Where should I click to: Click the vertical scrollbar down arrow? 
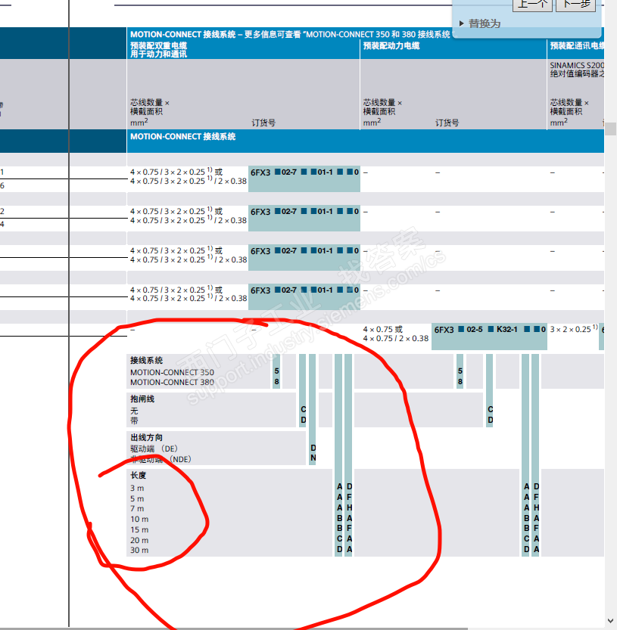coord(611,621)
